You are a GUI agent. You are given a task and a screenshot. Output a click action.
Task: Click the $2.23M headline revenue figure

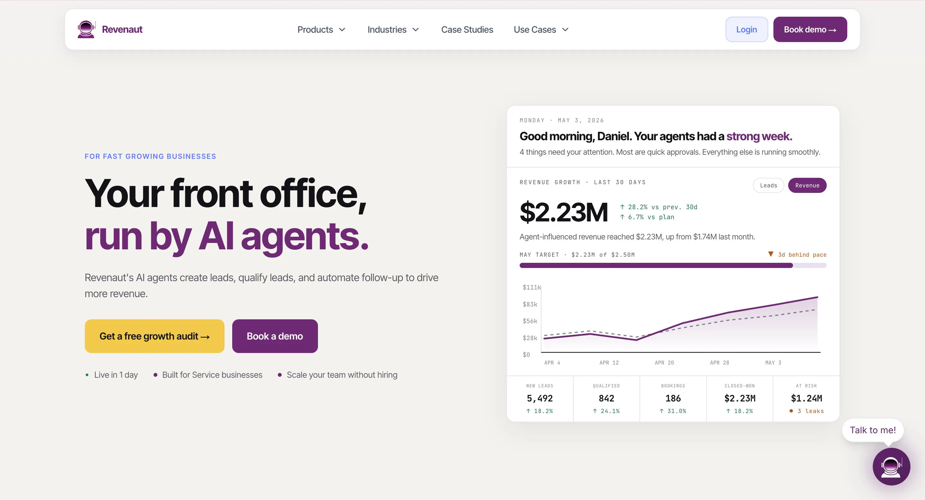563,212
